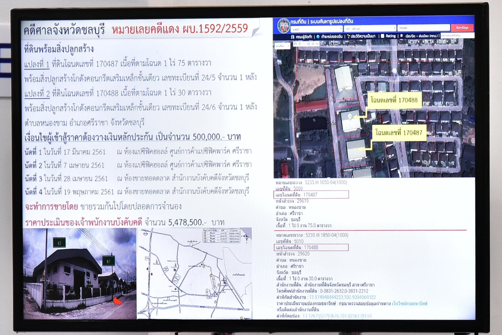The width and height of the screenshot is (502, 335).
Task: Click the underlined label แปลงที่ 2
Action: (x=37, y=94)
